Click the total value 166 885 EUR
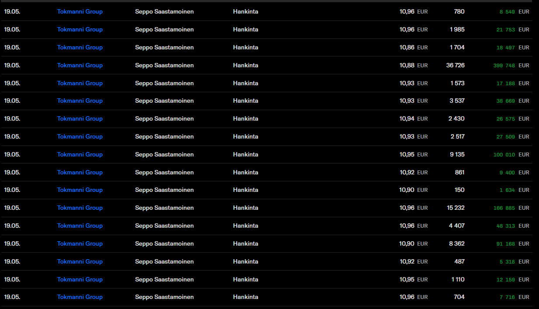This screenshot has width=539, height=309. point(511,208)
